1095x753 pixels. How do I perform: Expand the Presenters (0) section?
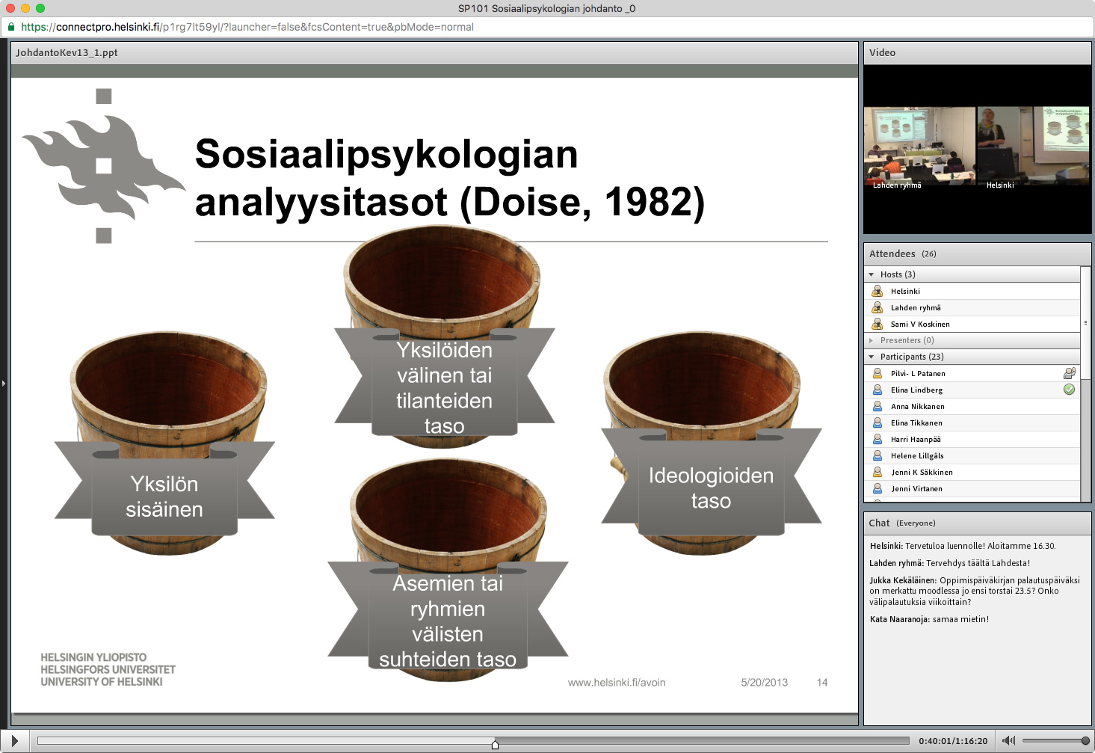871,340
